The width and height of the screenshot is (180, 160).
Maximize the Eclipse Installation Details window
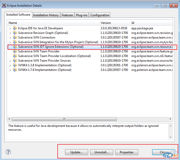coord(165,6)
